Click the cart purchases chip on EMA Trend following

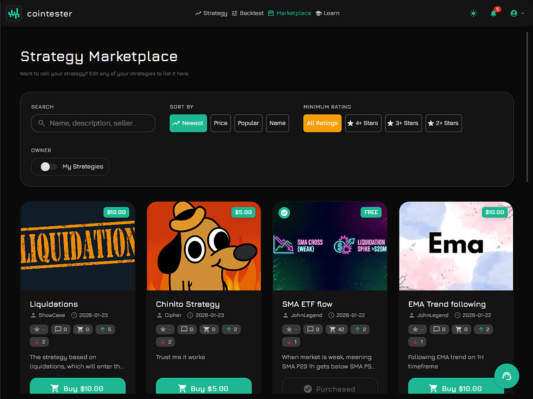click(x=461, y=329)
